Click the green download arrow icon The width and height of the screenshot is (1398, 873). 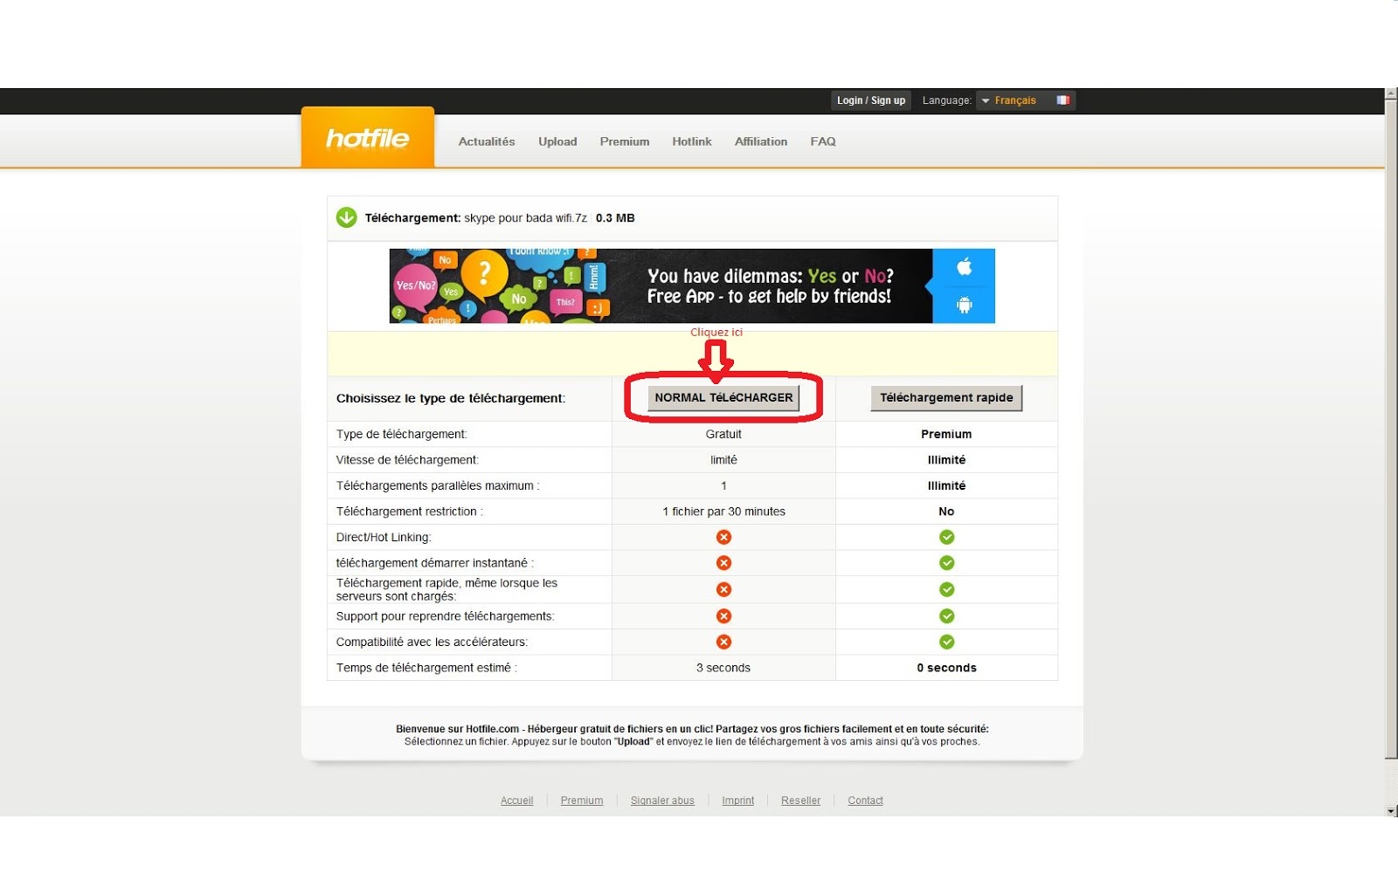(347, 217)
